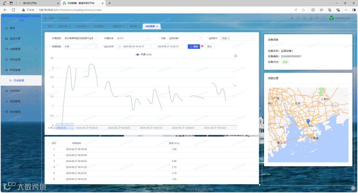Select 历史数据 sidebar submenu item

21,80
